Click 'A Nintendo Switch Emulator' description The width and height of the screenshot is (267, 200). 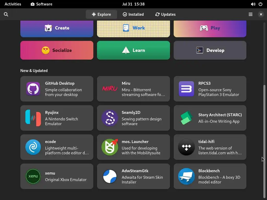pyautogui.click(x=62, y=121)
